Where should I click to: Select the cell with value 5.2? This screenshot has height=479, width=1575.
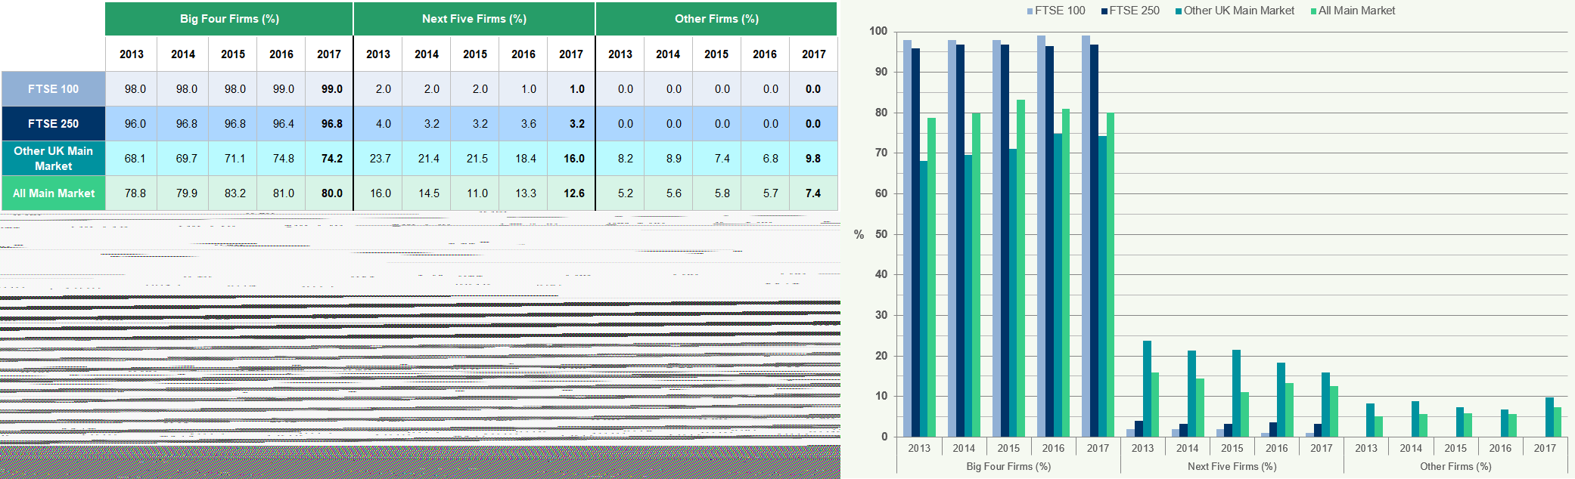[x=620, y=193]
